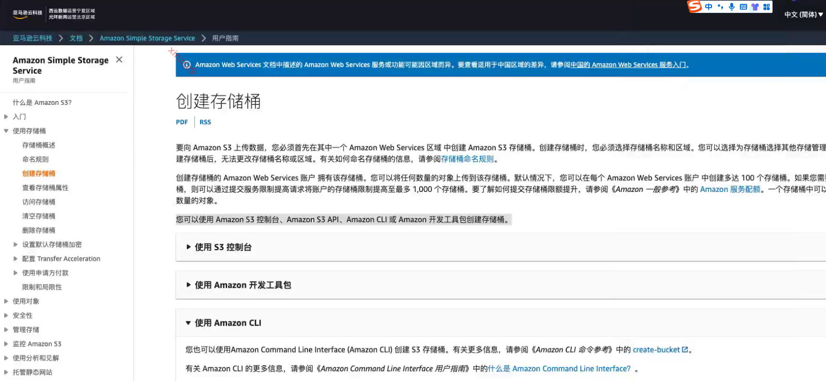Click the Sogou input method logo

tap(694, 6)
